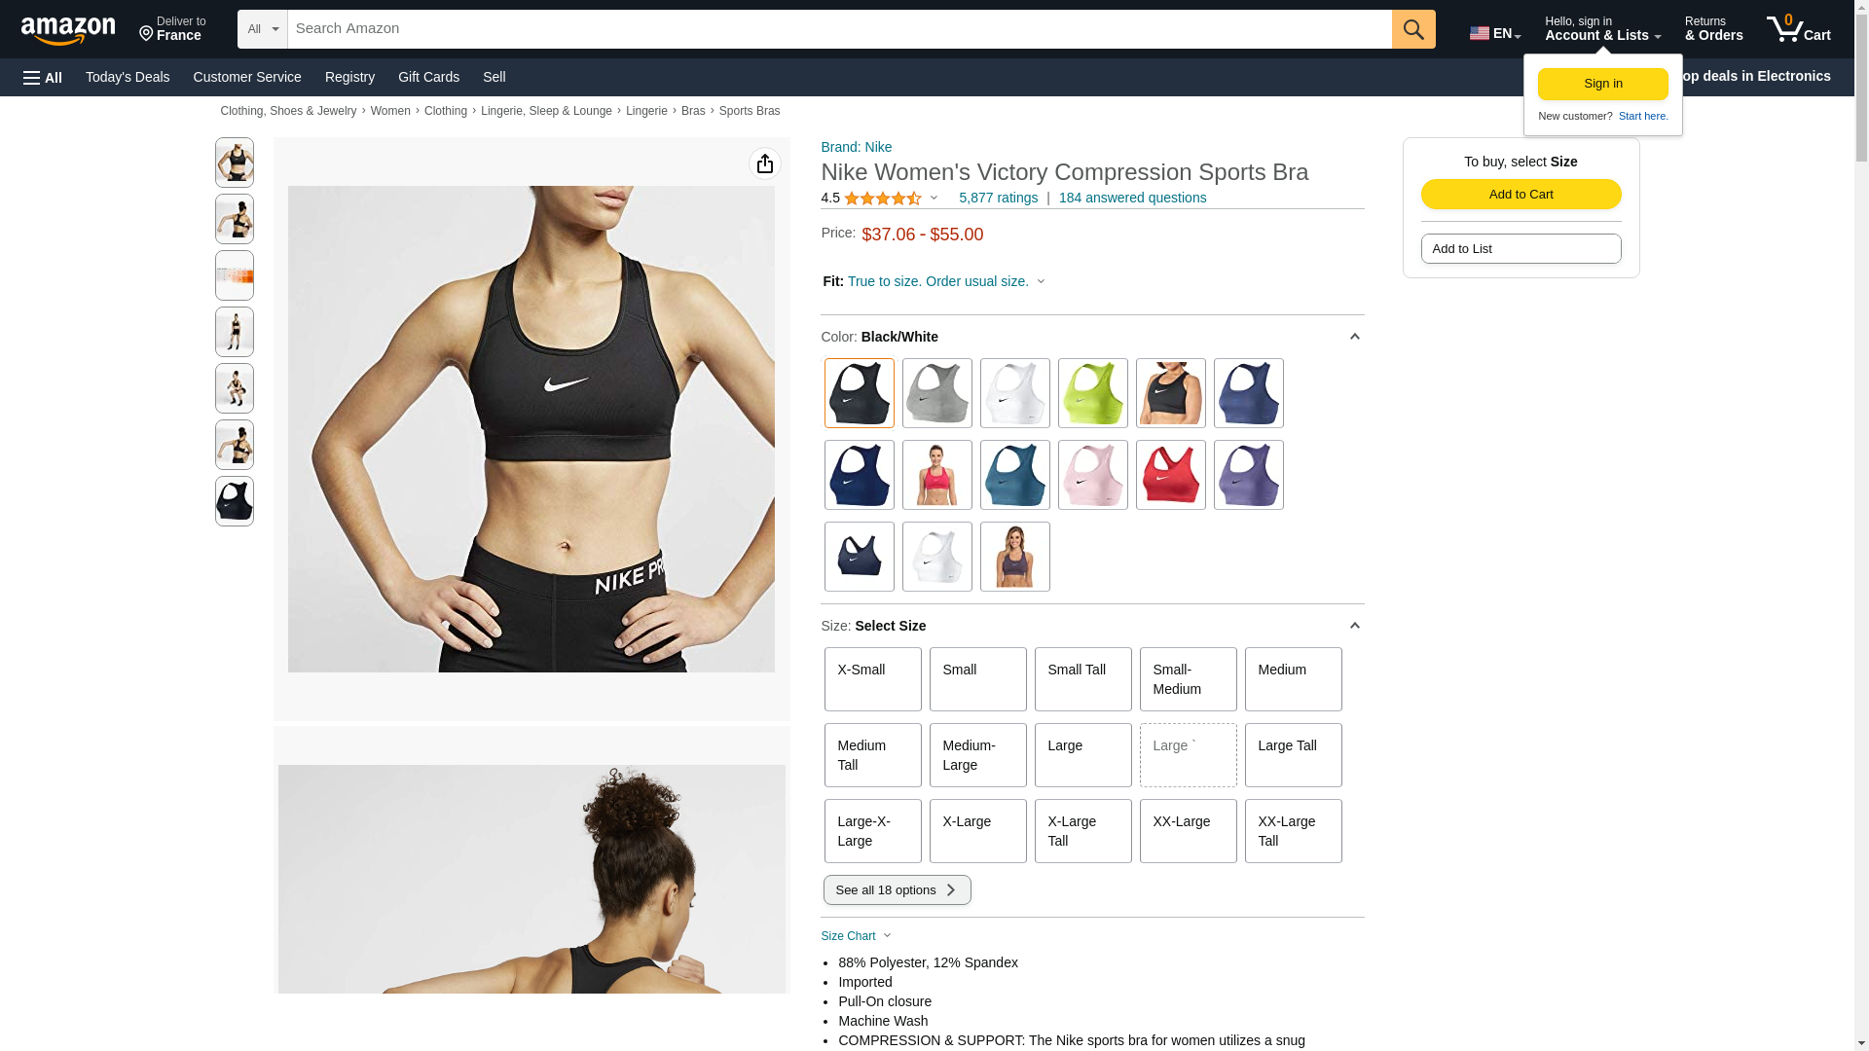1869x1051 pixels.
Task: Expand the Size Chart dropdown
Action: [857, 936]
